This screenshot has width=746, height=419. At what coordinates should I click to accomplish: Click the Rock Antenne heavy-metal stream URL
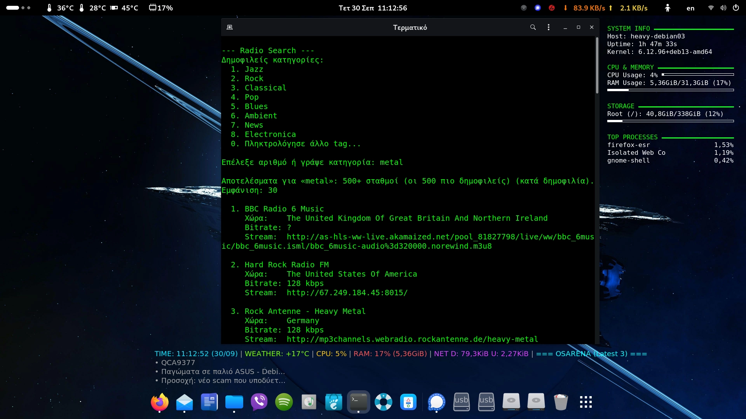tap(412, 339)
